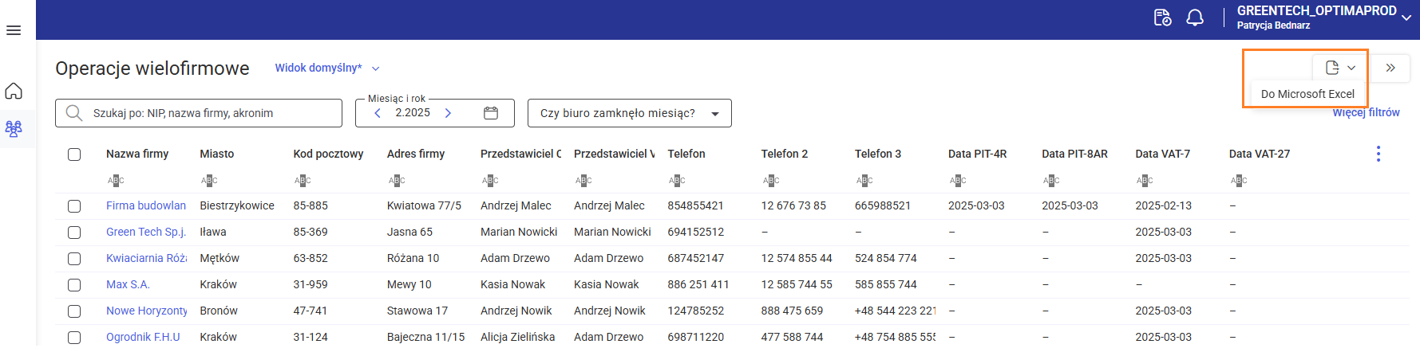Open Green Tech Sp.j. company link
The image size is (1420, 348).
tap(146, 232)
